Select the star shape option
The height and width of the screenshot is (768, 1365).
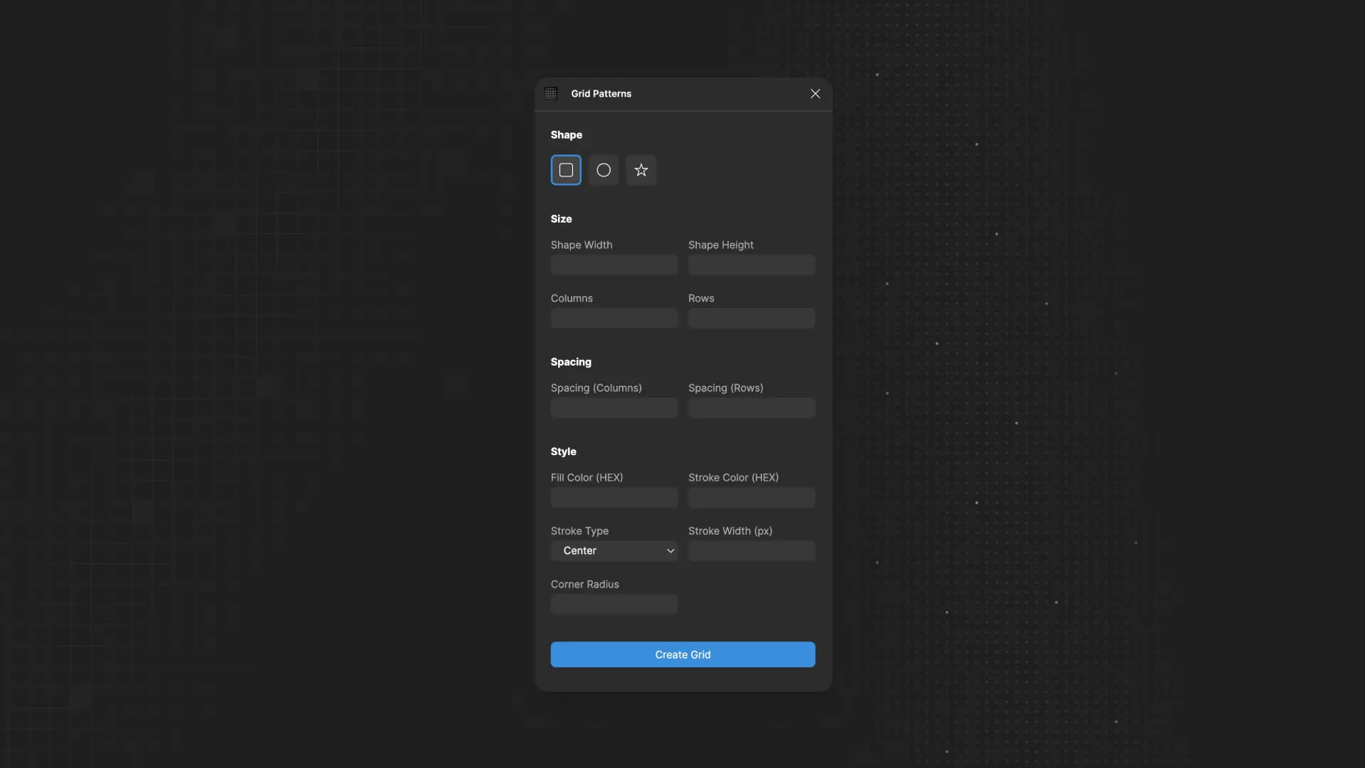(641, 170)
